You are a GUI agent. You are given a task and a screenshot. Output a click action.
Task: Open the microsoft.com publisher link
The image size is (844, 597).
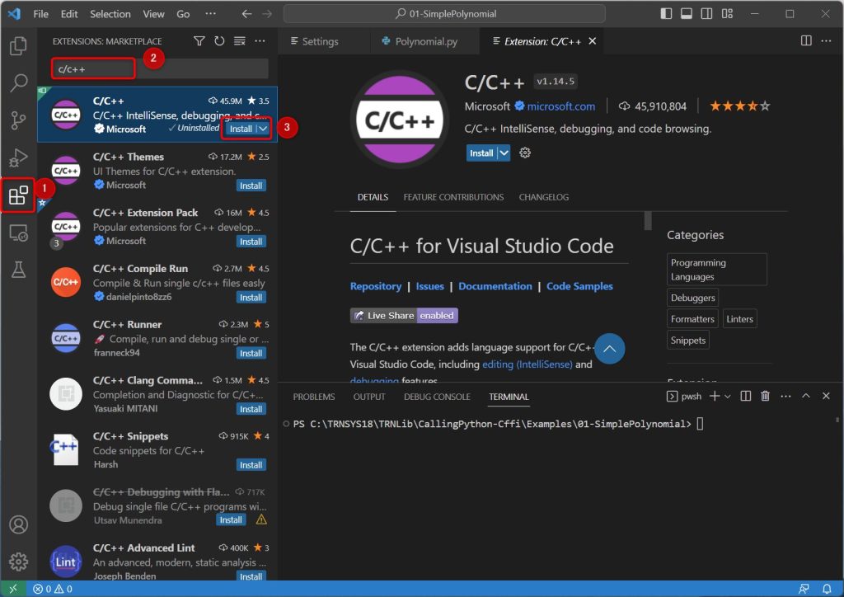click(560, 106)
